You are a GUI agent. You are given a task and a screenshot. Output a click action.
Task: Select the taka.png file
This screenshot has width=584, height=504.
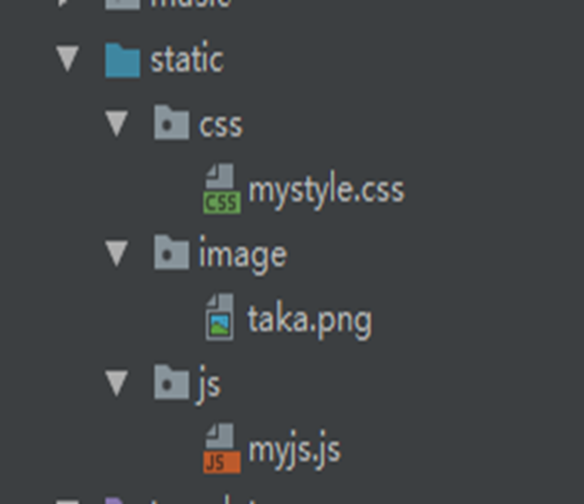click(x=310, y=320)
